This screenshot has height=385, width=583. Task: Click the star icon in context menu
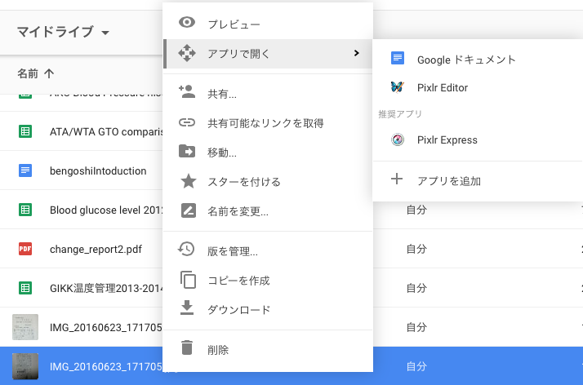tap(188, 181)
